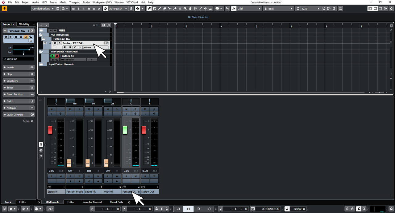Viewport: 395px width, 213px height.
Task: Select the Mute X tool
Action: [180, 9]
